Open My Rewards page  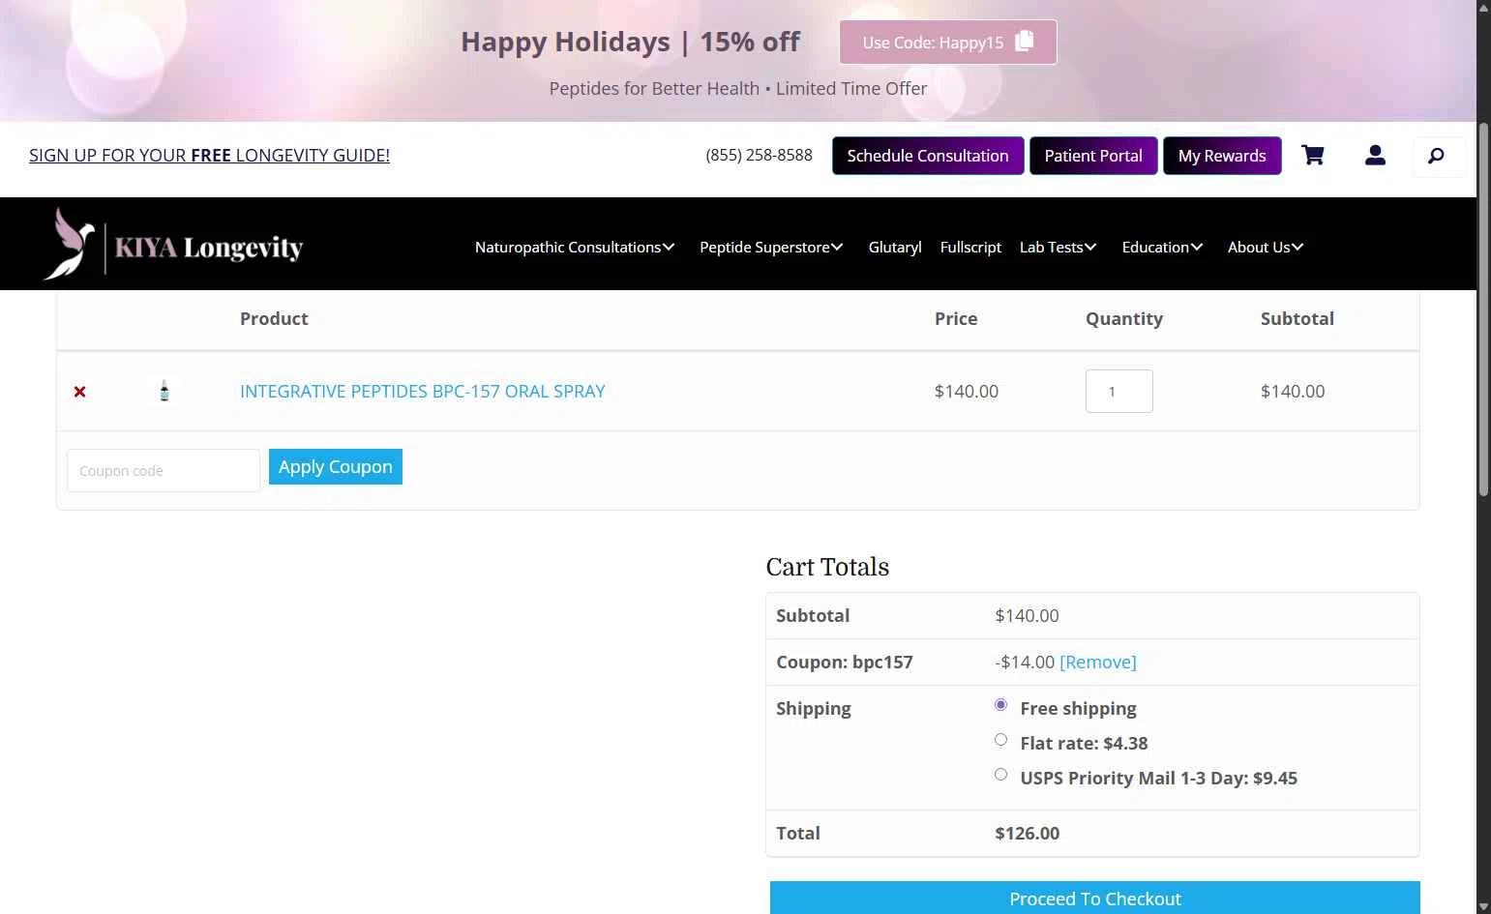point(1222,156)
